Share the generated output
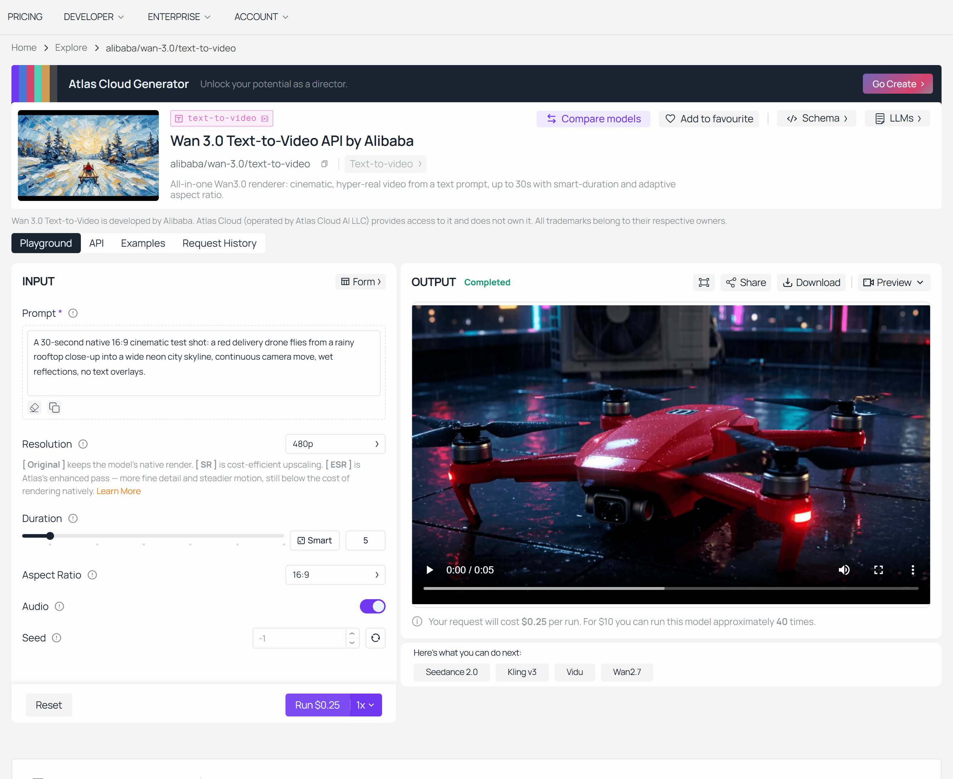The width and height of the screenshot is (953, 779). (746, 282)
